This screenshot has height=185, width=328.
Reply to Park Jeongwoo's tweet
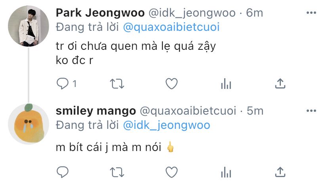(63, 84)
